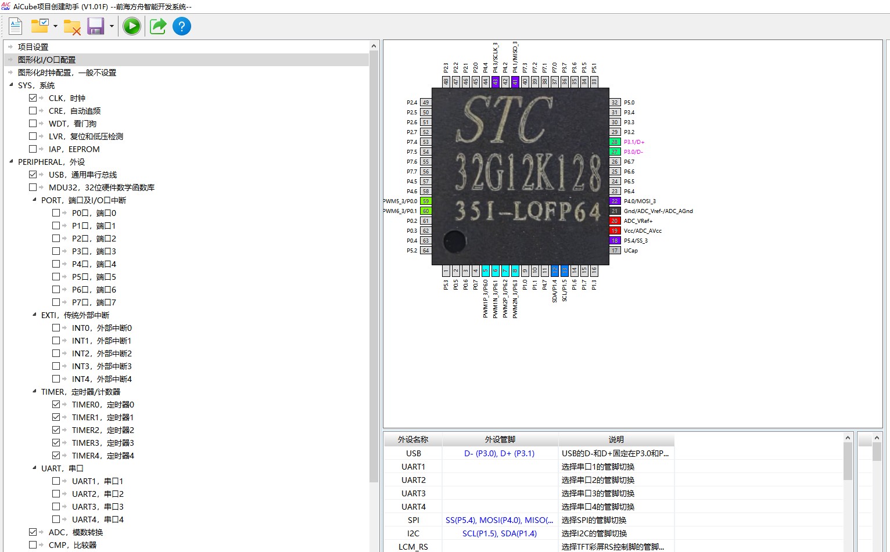Click the purple floppy disk save icon
Image resolution: width=890 pixels, height=552 pixels.
coord(95,26)
